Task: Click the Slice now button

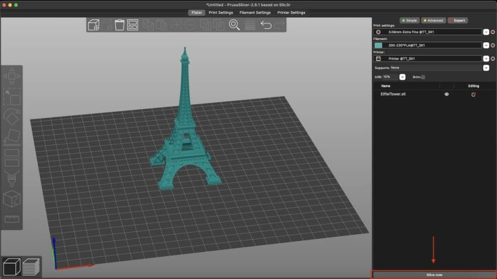Action: [433, 274]
